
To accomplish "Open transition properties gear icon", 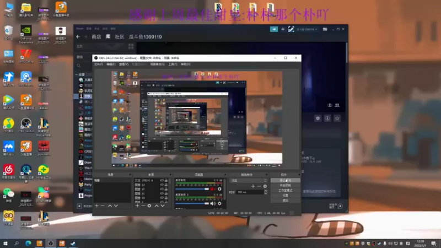I will [265, 186].
